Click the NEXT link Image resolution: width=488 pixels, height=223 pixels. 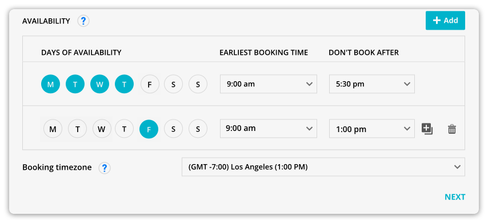[x=455, y=197]
